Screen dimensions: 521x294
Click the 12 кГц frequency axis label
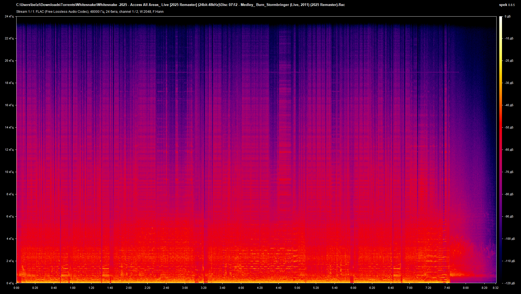click(9, 150)
